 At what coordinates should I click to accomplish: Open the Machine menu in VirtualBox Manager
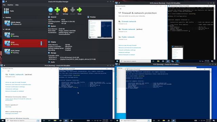10,5
